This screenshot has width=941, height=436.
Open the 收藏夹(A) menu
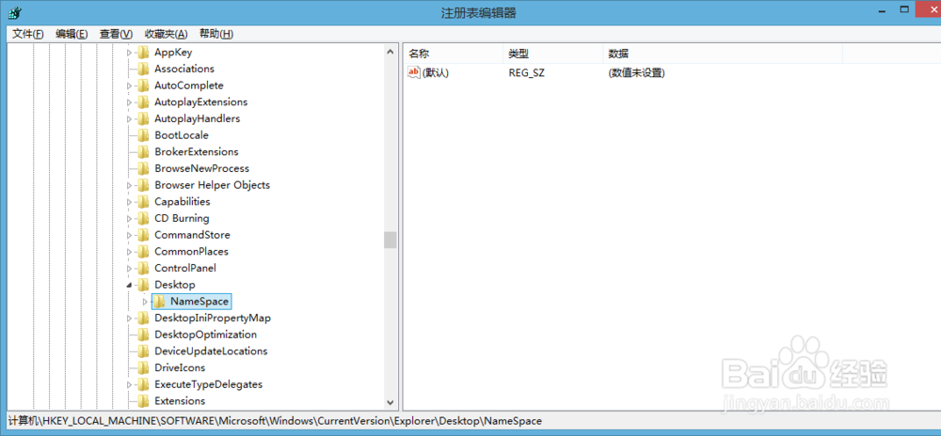(167, 34)
